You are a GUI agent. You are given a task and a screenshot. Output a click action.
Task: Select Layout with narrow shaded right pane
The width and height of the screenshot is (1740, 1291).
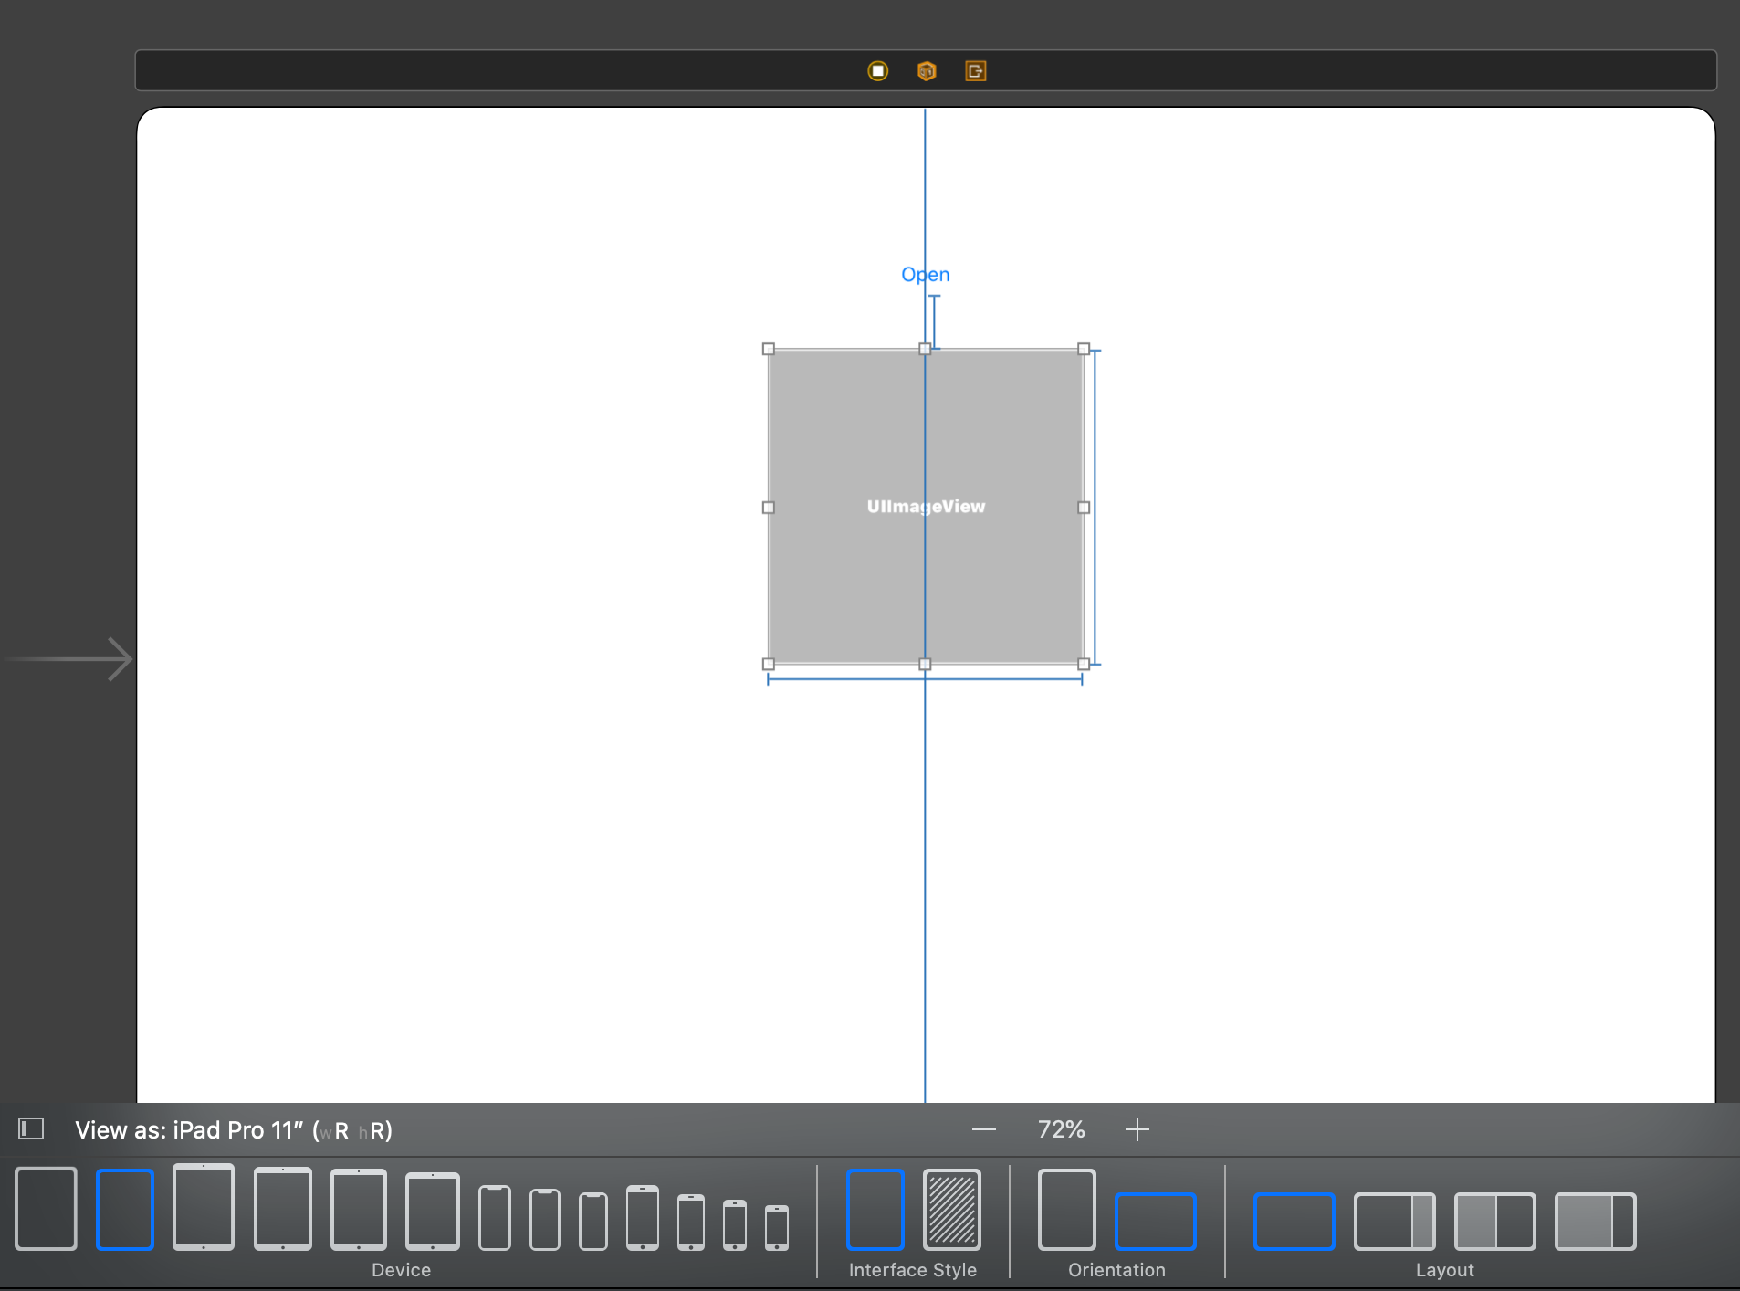click(1395, 1221)
